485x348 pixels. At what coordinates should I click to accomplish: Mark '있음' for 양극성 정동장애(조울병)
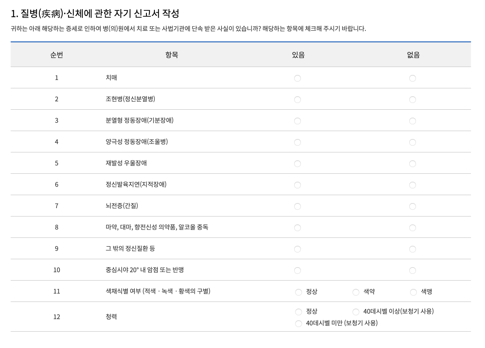298,142
